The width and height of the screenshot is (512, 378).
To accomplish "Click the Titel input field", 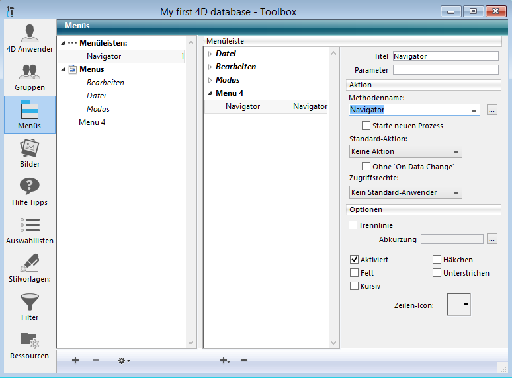I will [445, 56].
